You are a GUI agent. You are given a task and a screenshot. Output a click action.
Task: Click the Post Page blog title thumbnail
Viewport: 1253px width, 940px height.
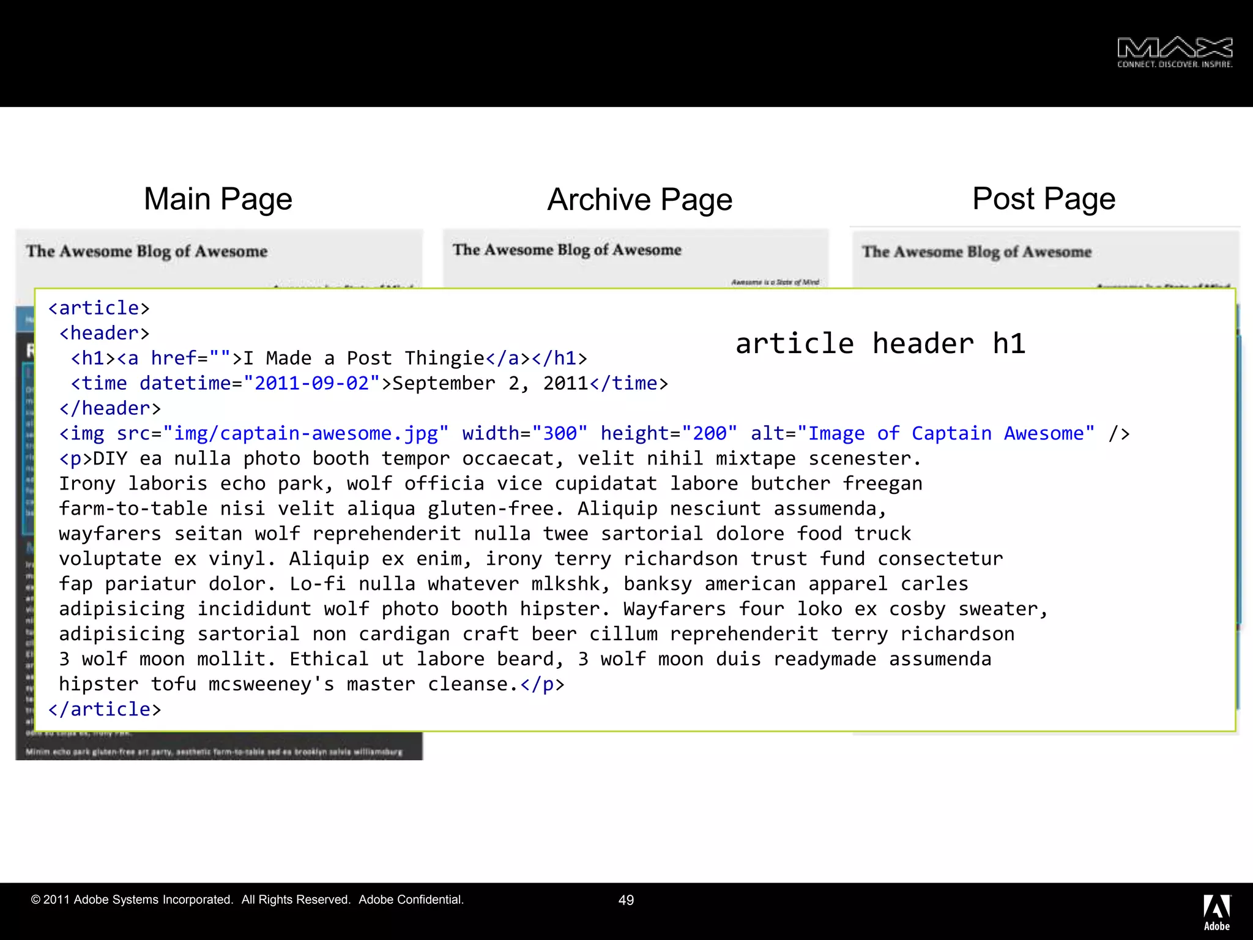(x=976, y=252)
